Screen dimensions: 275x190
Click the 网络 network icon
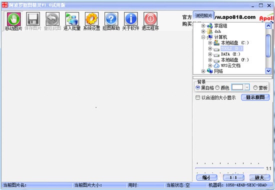point(210,71)
